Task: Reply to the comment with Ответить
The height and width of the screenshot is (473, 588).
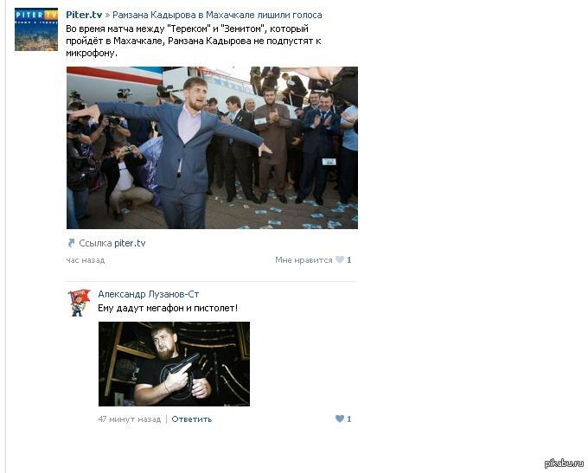Action: (x=192, y=419)
